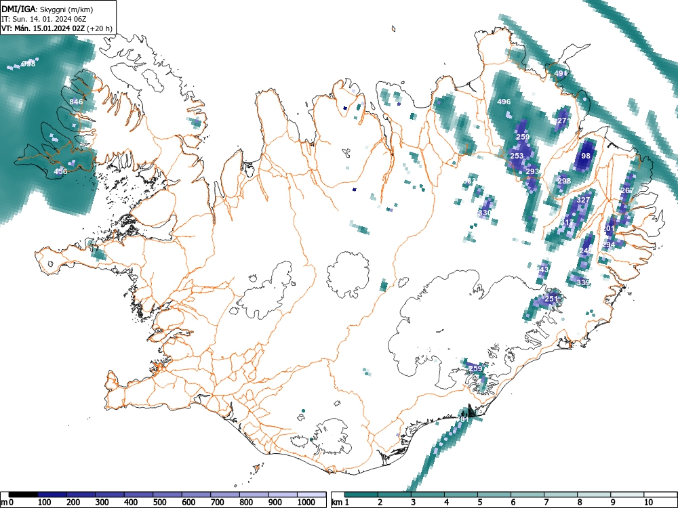Click the '1000' label on the metre scale

tap(306, 503)
